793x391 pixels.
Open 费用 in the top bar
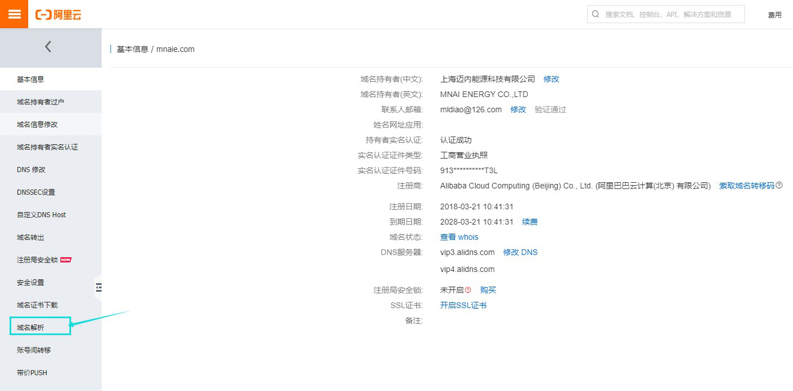[x=774, y=15]
